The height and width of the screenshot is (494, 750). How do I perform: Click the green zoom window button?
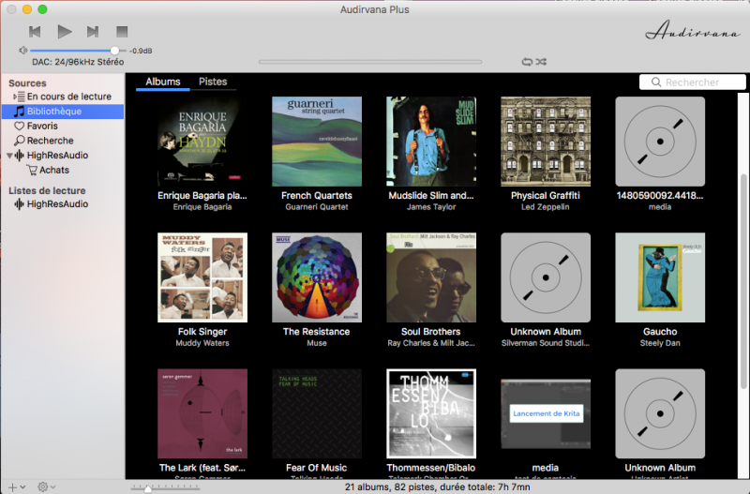click(x=42, y=9)
